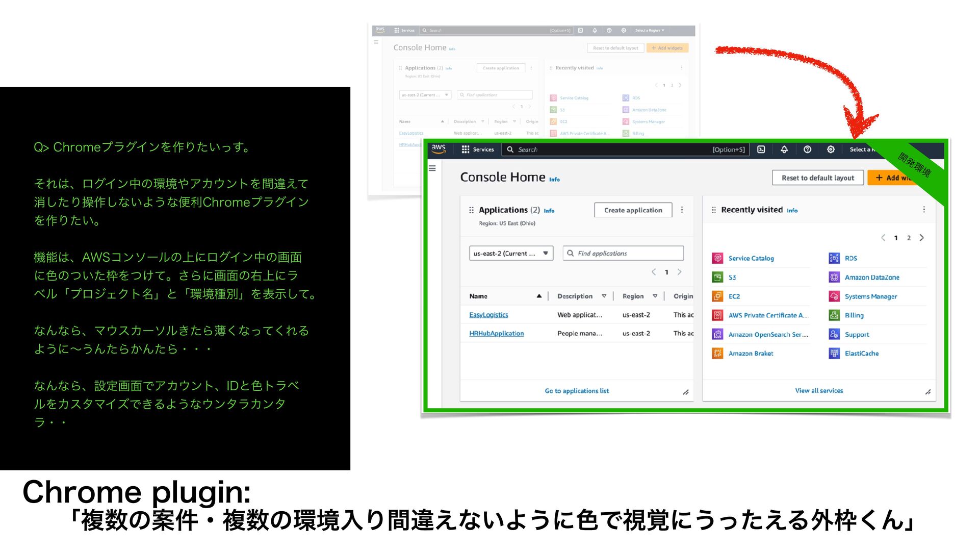Click the AWS Private Certificate Authority icon
The image size is (979, 551).
click(717, 315)
